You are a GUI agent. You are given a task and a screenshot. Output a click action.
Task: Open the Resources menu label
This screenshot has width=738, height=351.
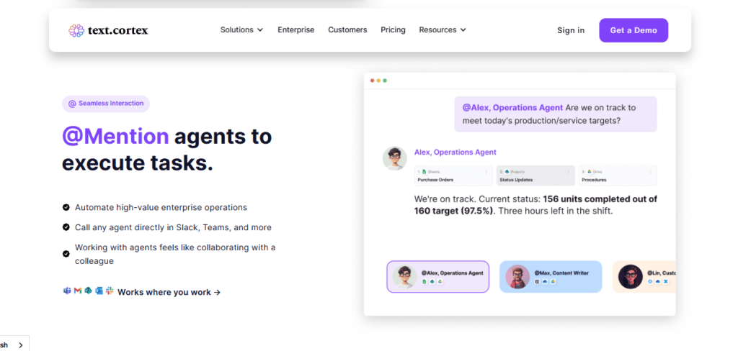437,30
